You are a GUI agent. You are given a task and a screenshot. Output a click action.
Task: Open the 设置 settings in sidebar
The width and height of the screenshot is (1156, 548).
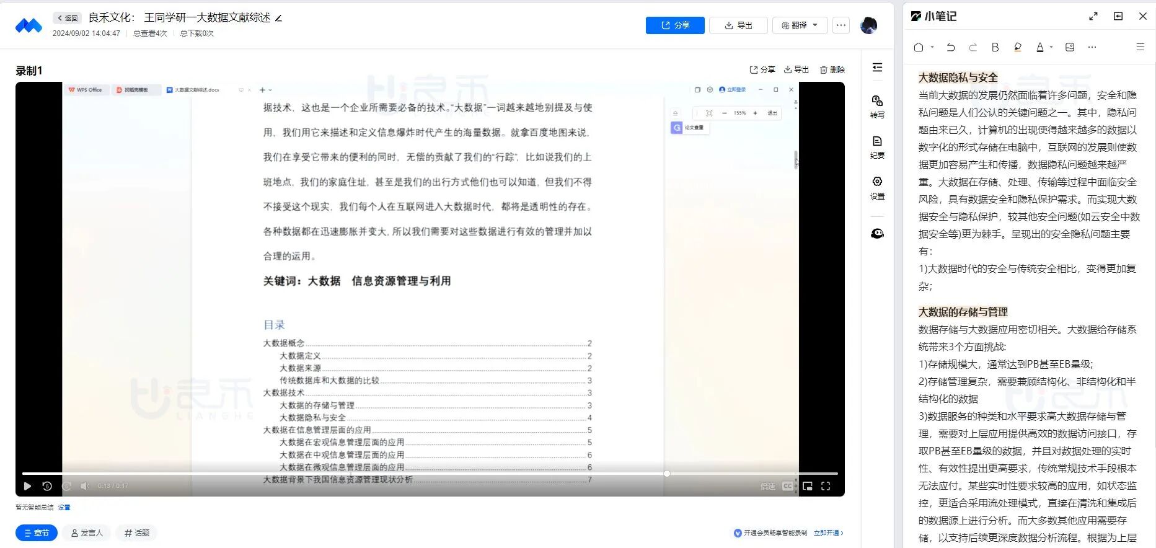point(877,188)
